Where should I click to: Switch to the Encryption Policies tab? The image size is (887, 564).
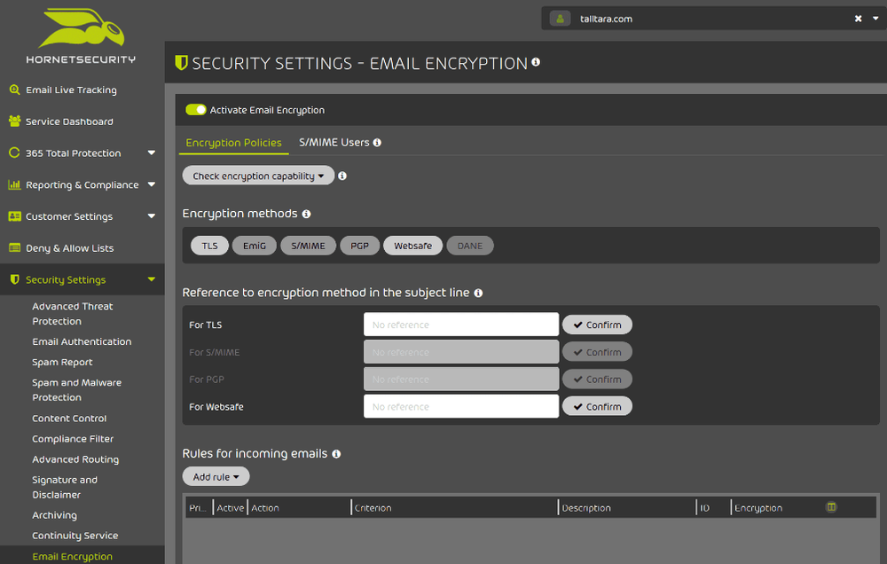coord(233,143)
